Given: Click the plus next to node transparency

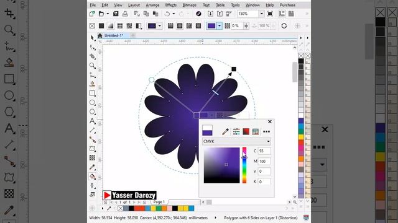Looking at the screenshot, I should point(246,26).
